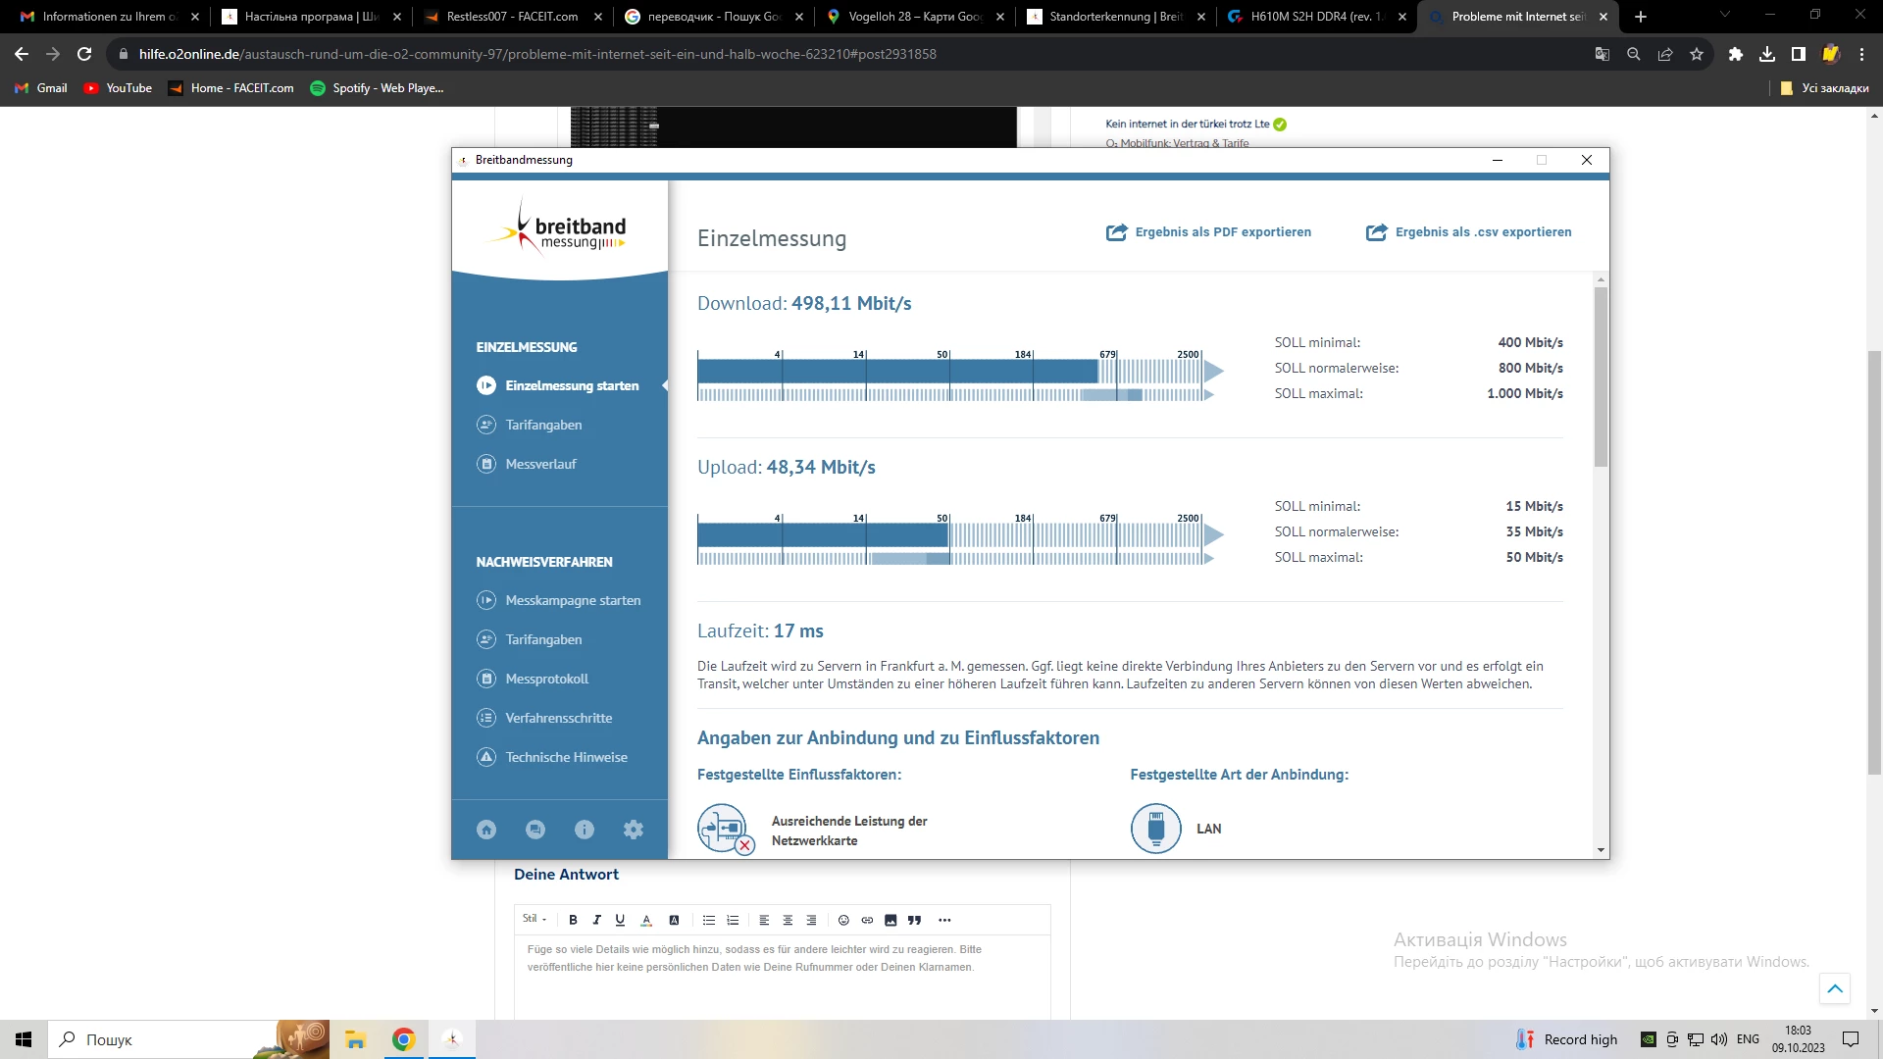
Task: Expand more options ellipsis in editor toolbar
Action: click(x=944, y=920)
